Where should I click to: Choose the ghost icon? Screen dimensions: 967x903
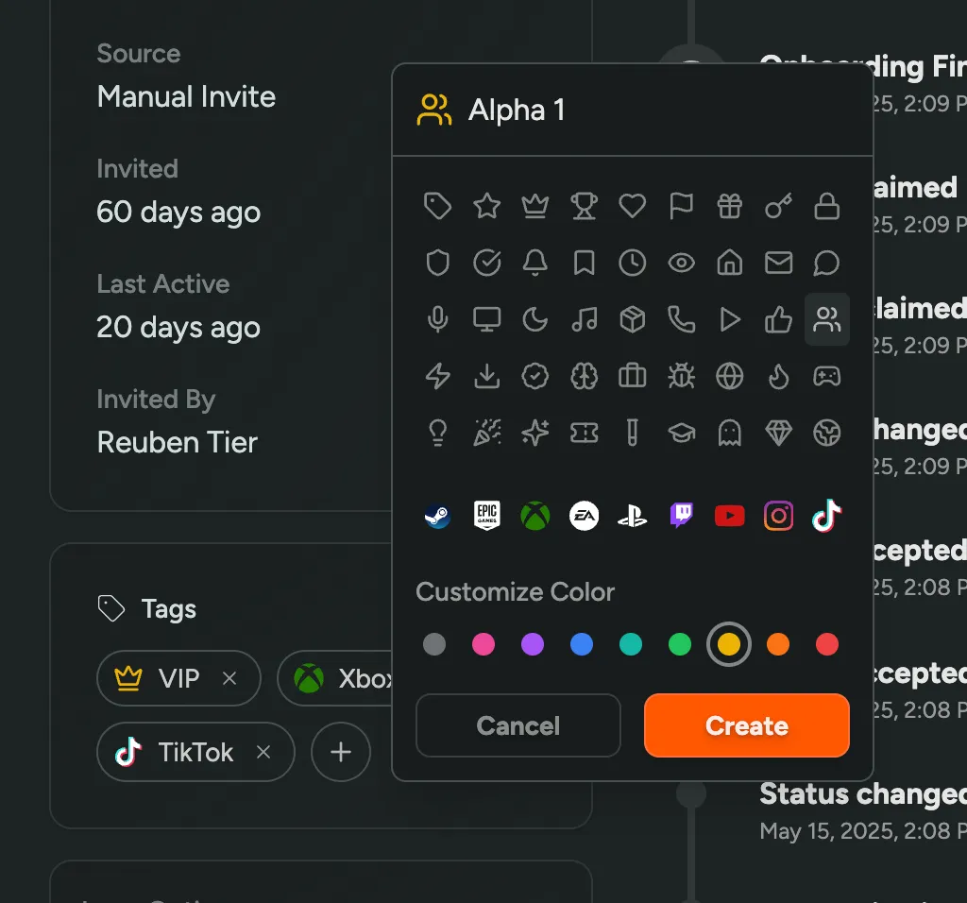pos(729,433)
